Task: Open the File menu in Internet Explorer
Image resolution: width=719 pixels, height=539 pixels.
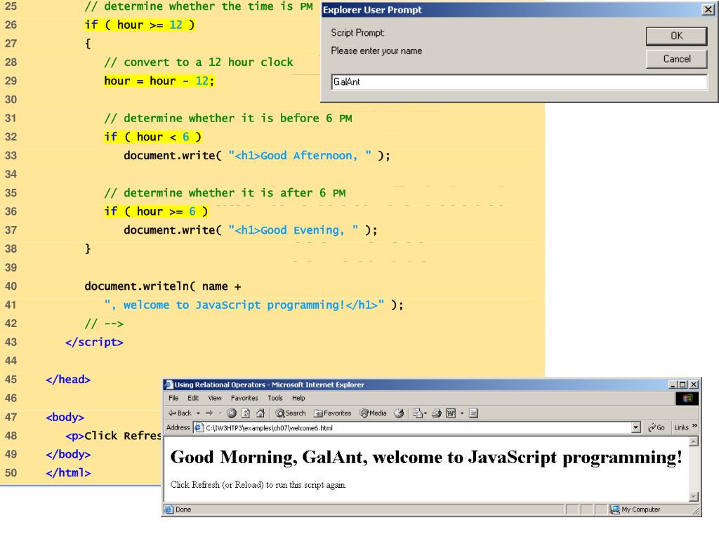Action: click(x=173, y=398)
